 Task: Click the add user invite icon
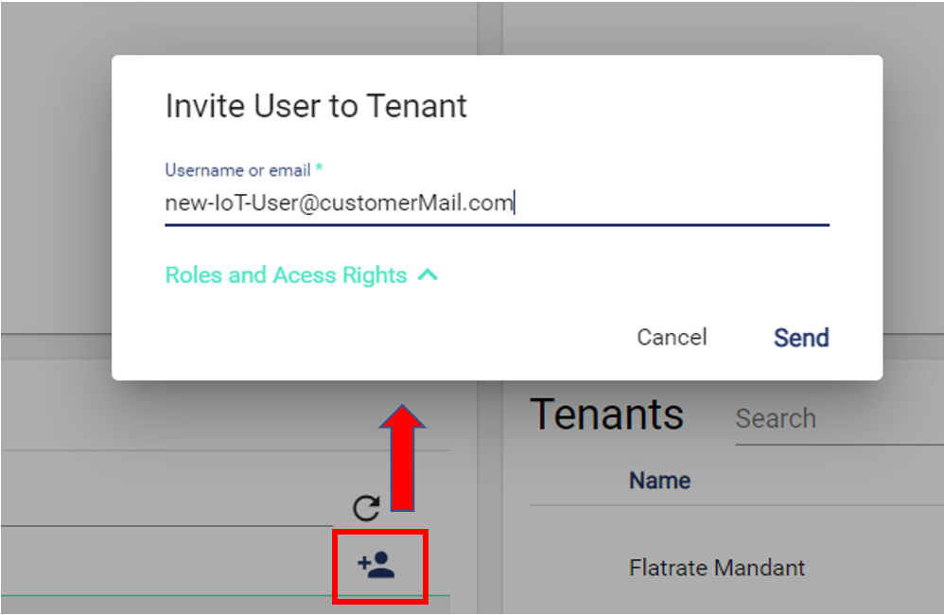point(376,566)
